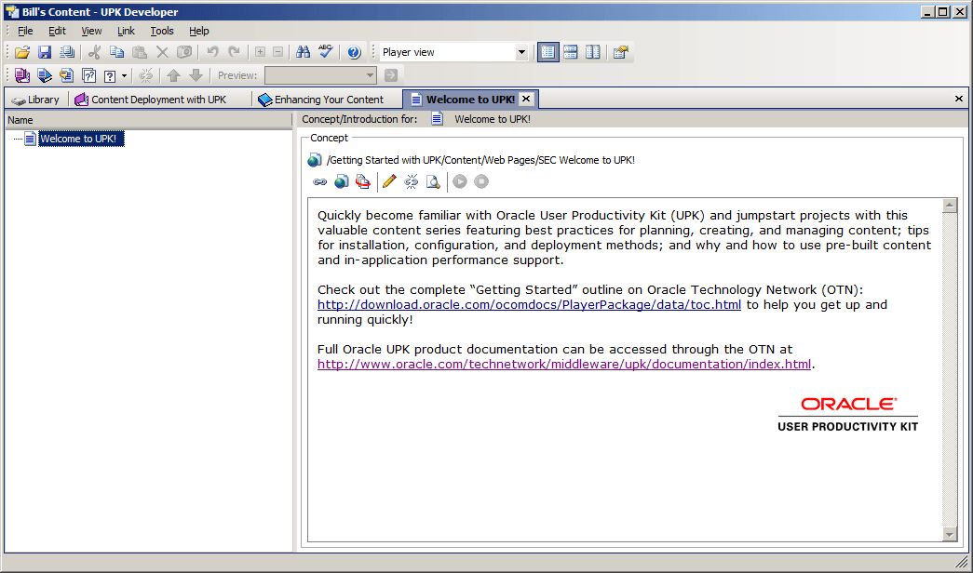Select the Welcome to UPK! tree item
This screenshot has height=573, width=973.
coord(79,138)
